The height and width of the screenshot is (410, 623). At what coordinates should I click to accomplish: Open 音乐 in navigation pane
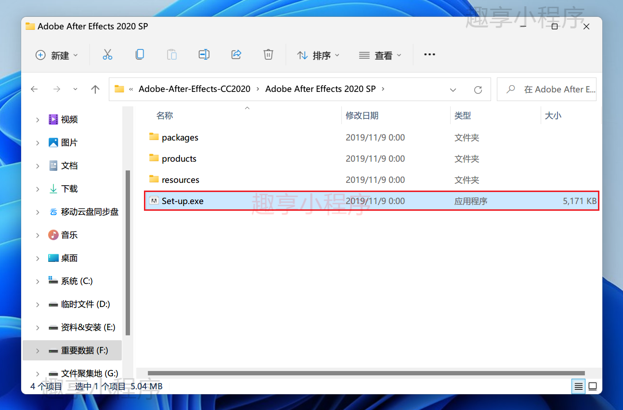tap(69, 235)
